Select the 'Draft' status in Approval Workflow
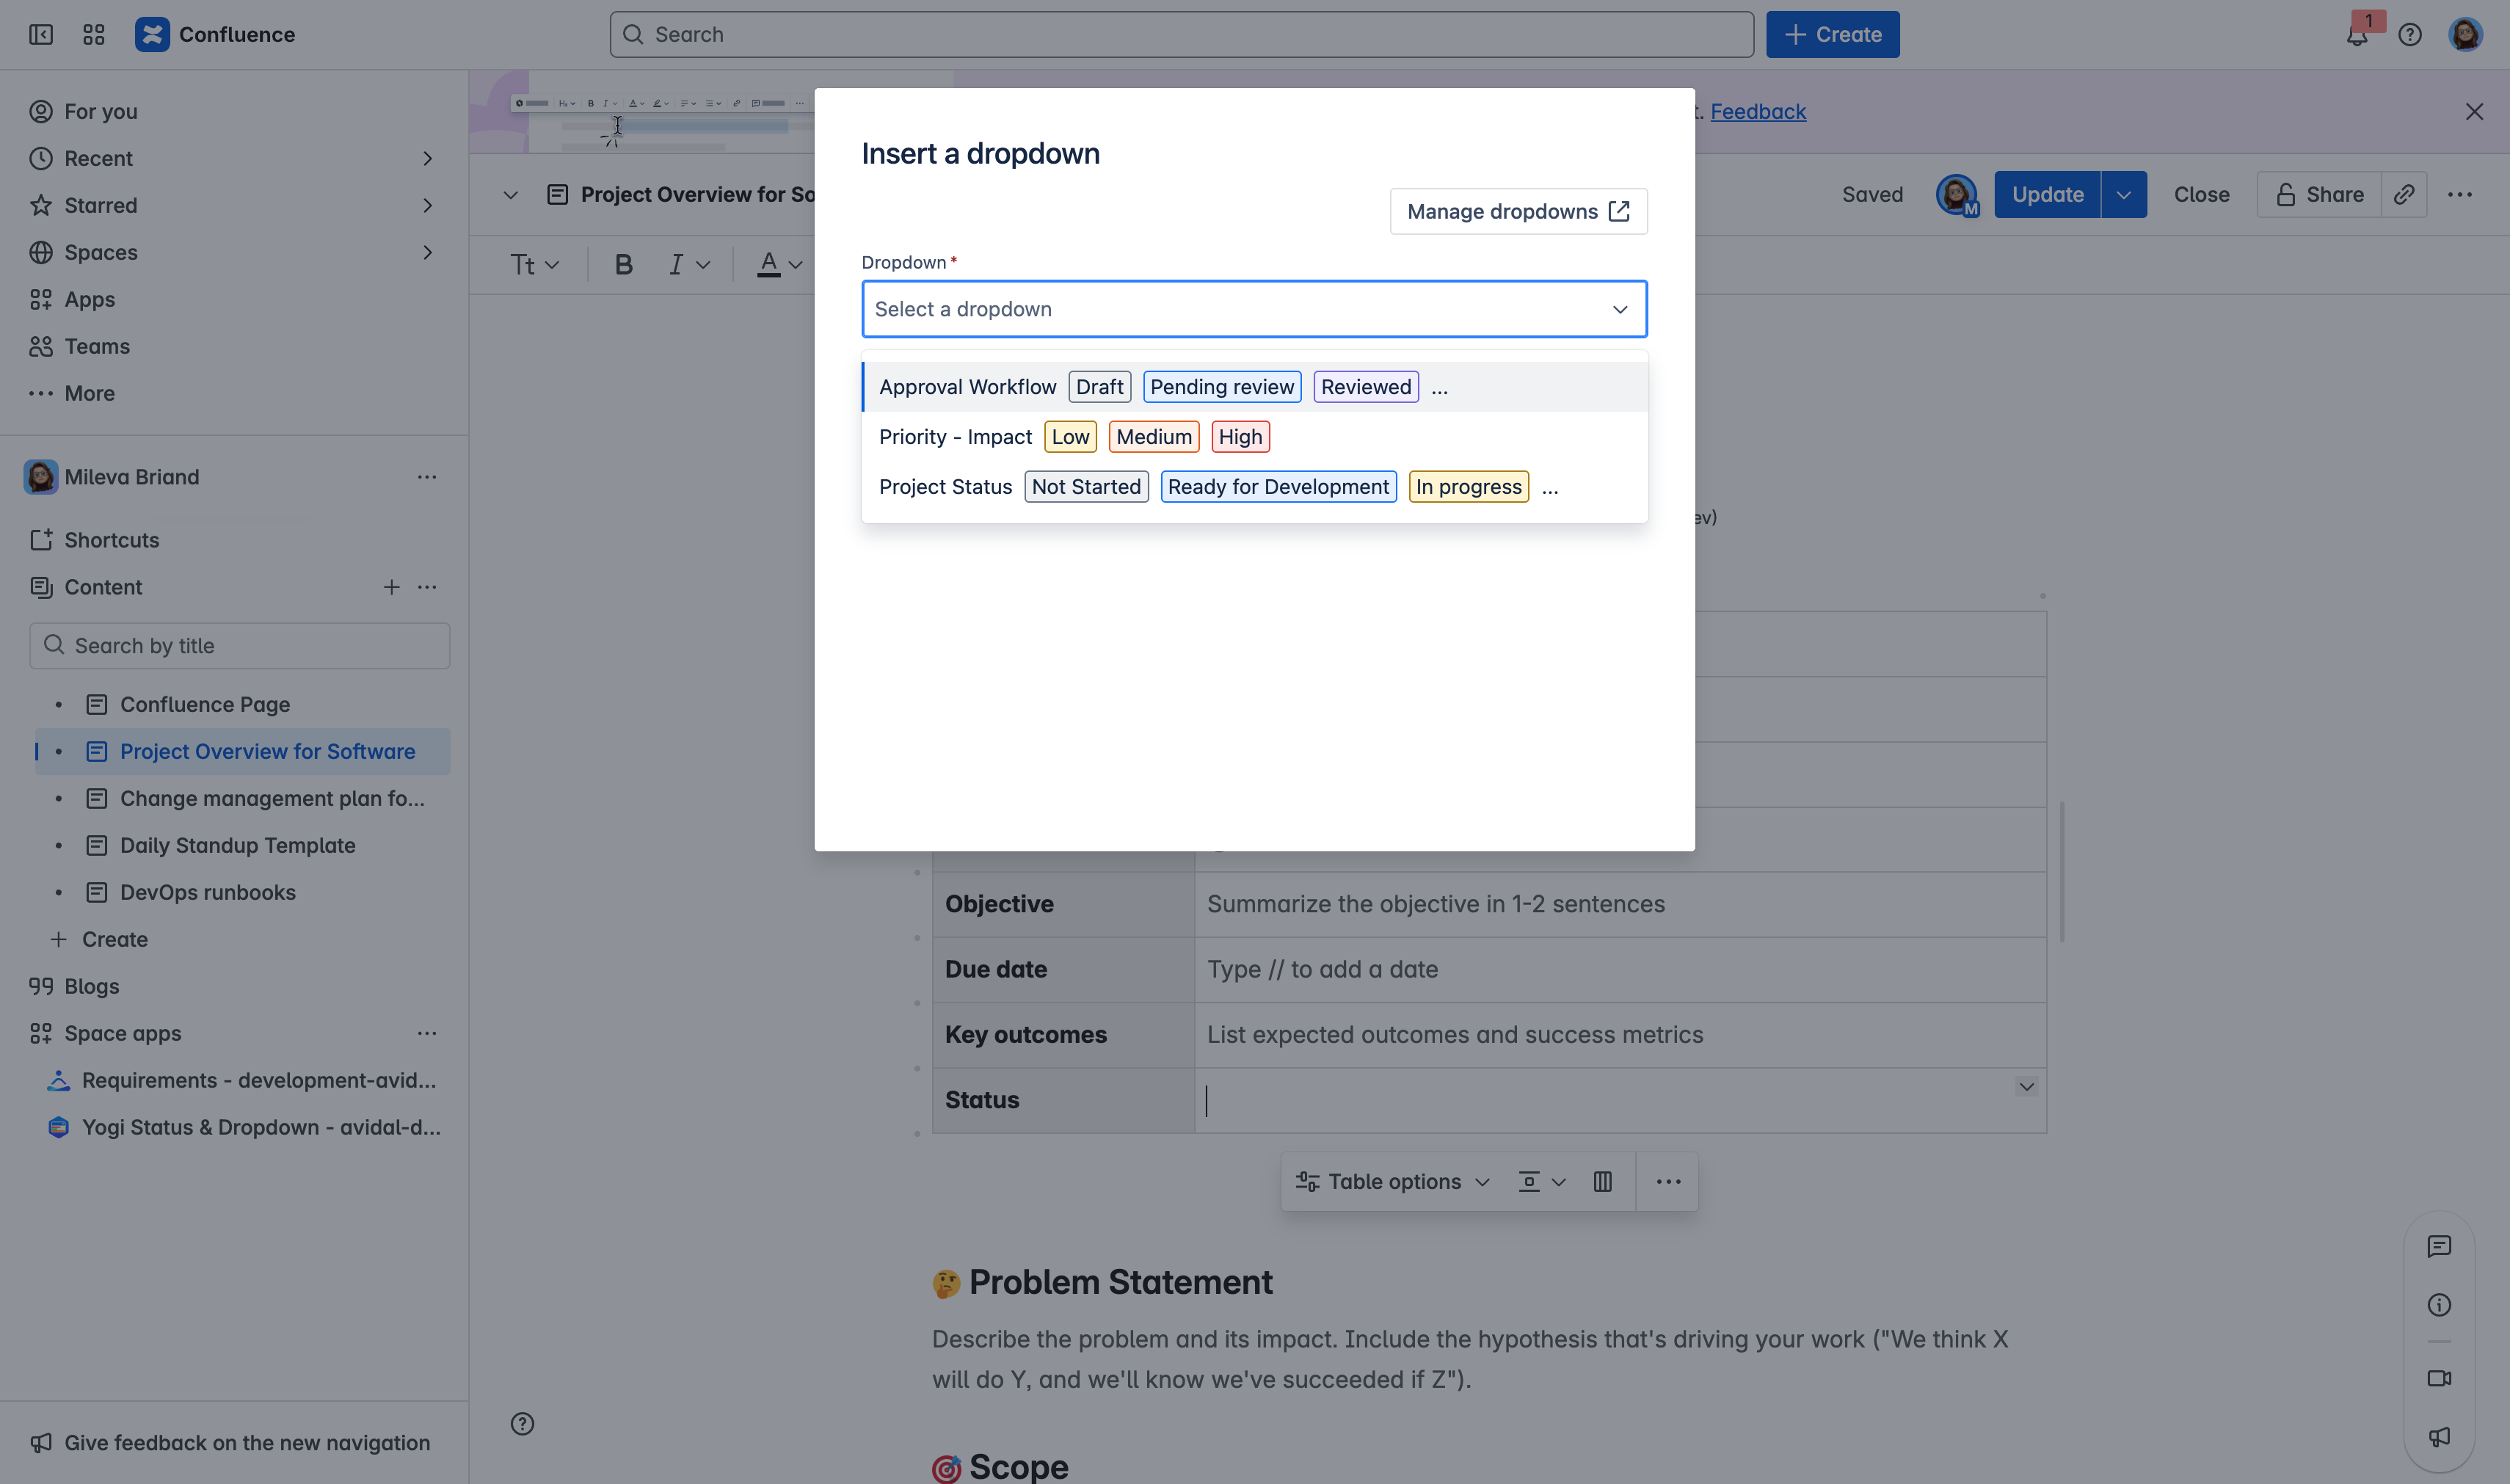Image resolution: width=2510 pixels, height=1484 pixels. pos(1099,386)
